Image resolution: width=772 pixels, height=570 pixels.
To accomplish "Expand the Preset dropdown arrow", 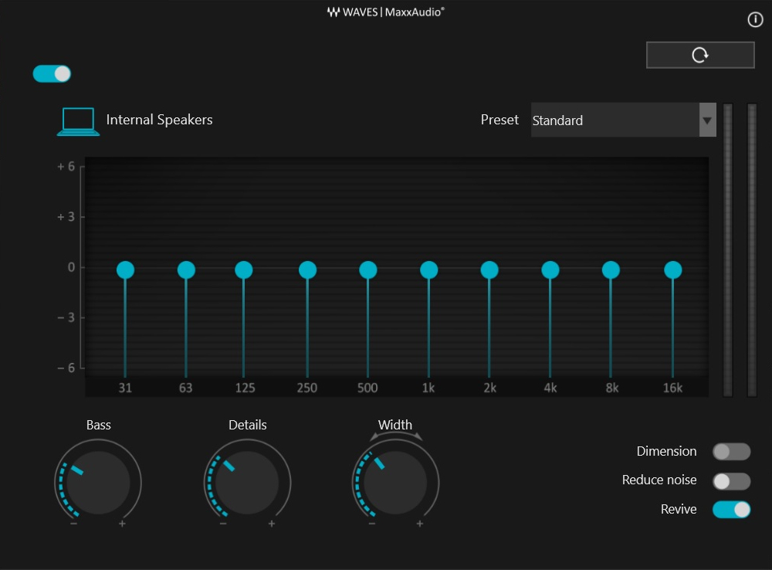I will (x=707, y=120).
